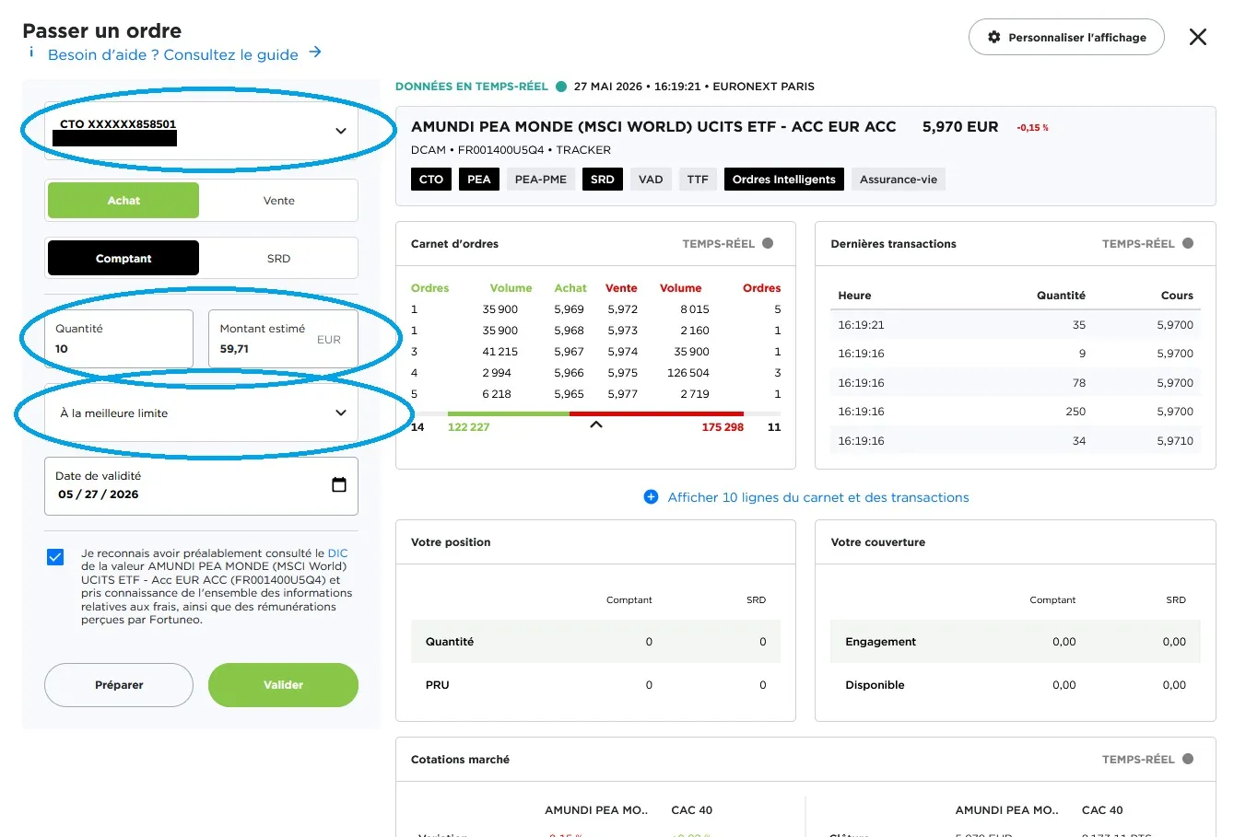Click the Heure column header
Image resolution: width=1234 pixels, height=837 pixels.
tap(854, 296)
